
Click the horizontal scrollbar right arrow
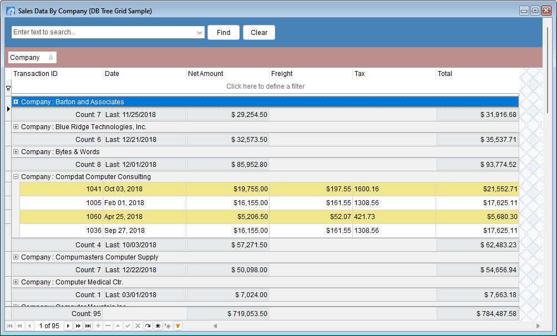[538, 325]
